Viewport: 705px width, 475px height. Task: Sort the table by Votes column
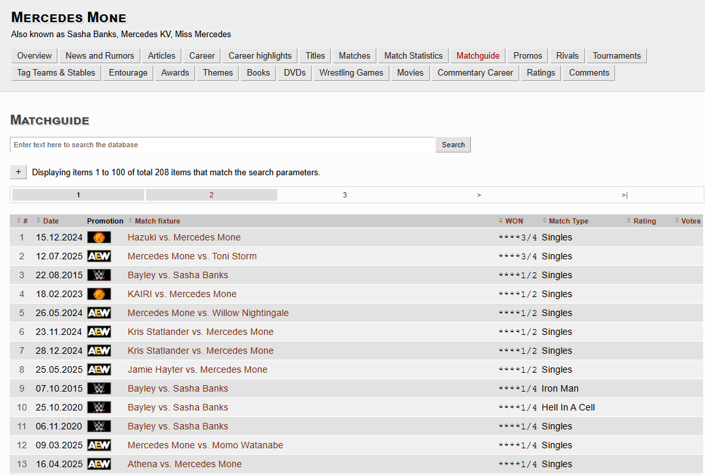click(x=690, y=221)
